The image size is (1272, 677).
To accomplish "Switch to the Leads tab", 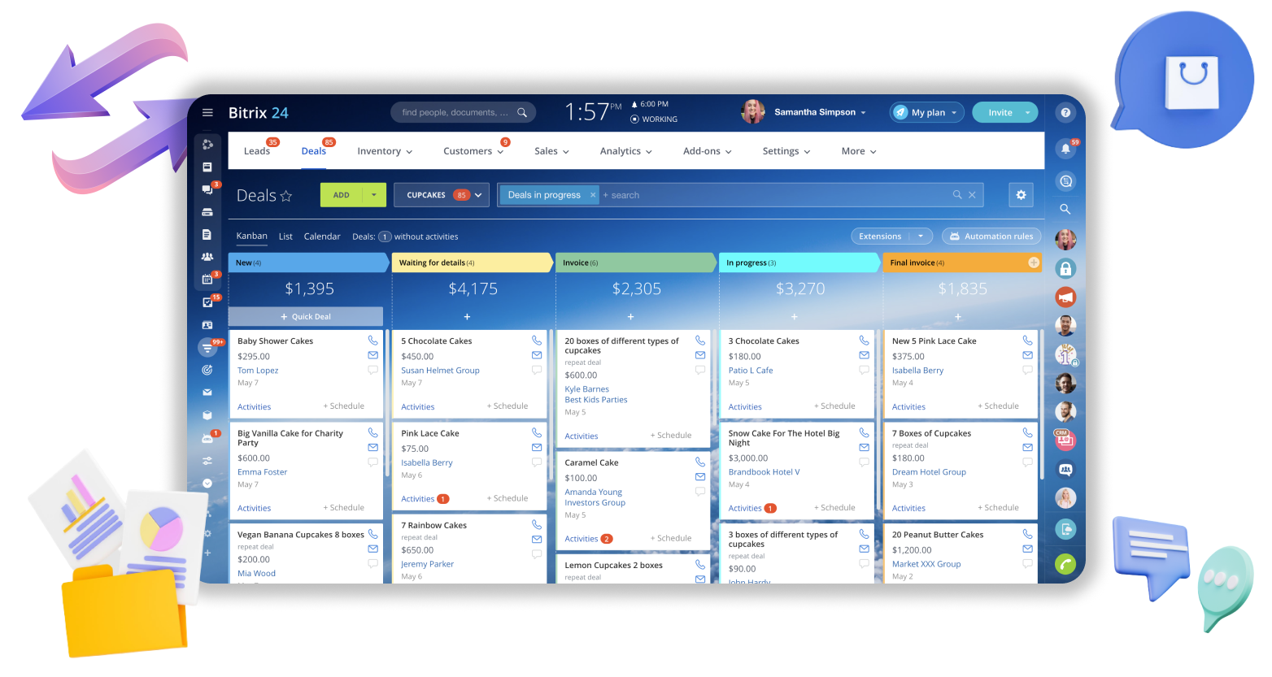I will click(x=256, y=151).
